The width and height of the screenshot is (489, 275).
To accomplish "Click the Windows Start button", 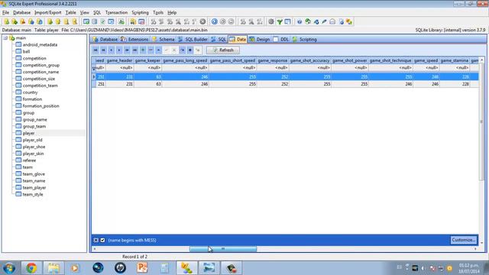I will (x=9, y=268).
